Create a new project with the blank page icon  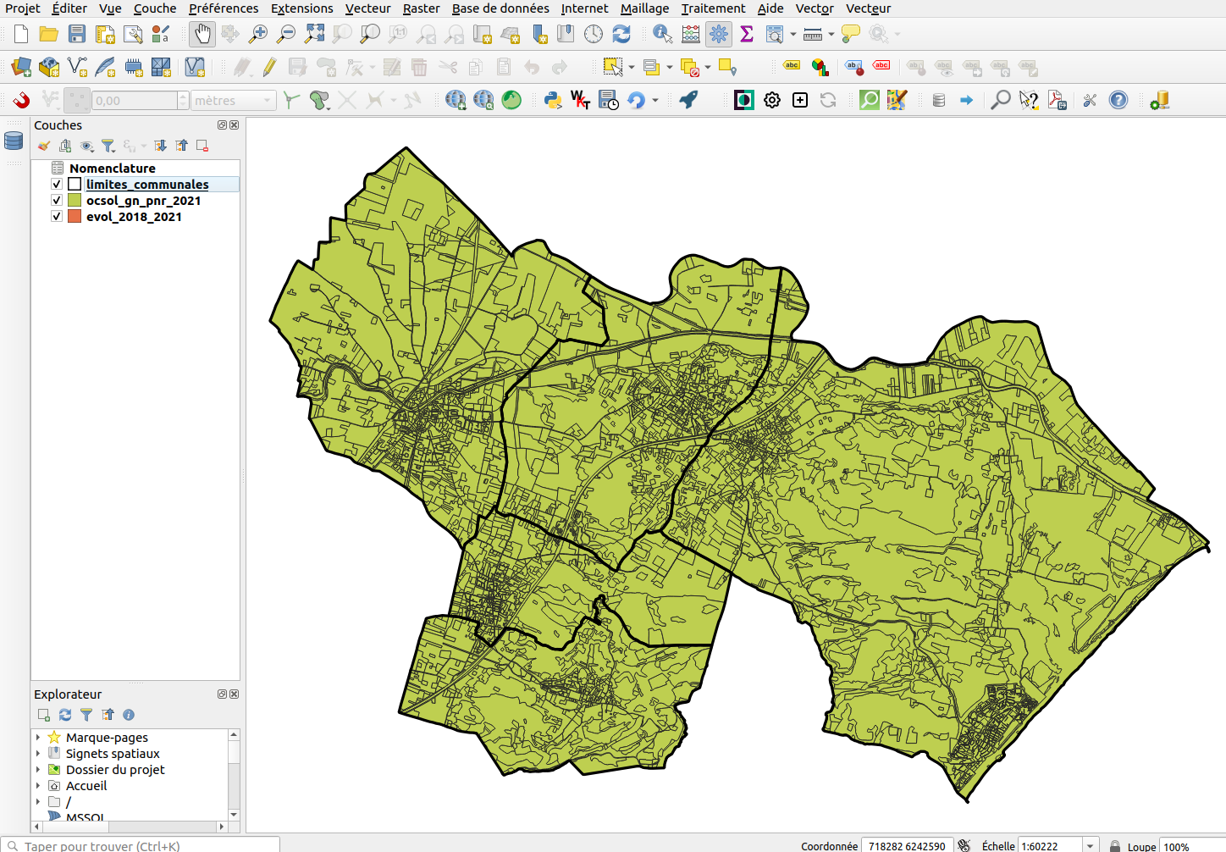tap(21, 34)
